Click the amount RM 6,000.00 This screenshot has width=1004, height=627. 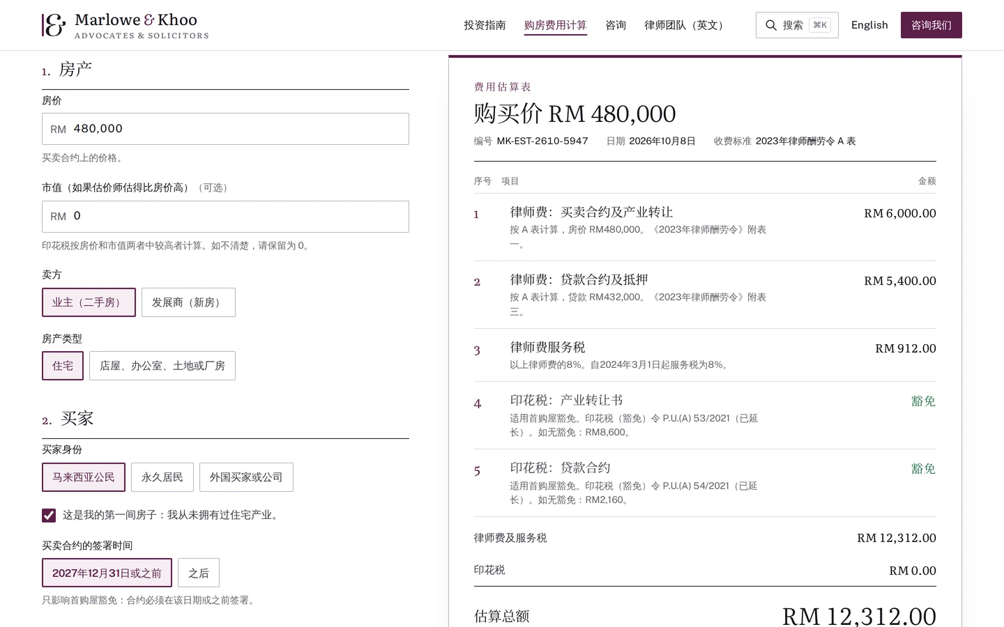click(x=900, y=213)
